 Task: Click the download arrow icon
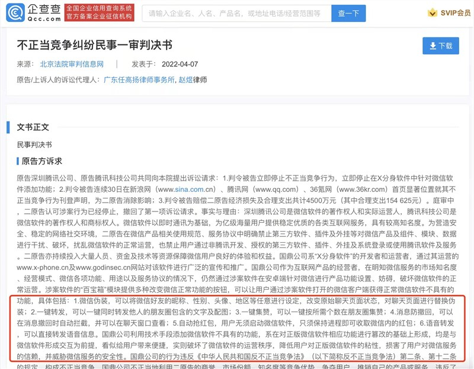(x=432, y=46)
